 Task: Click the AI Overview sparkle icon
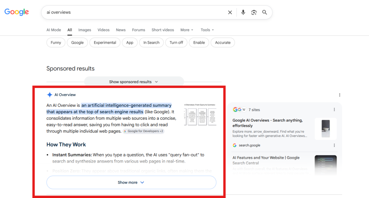click(x=49, y=94)
